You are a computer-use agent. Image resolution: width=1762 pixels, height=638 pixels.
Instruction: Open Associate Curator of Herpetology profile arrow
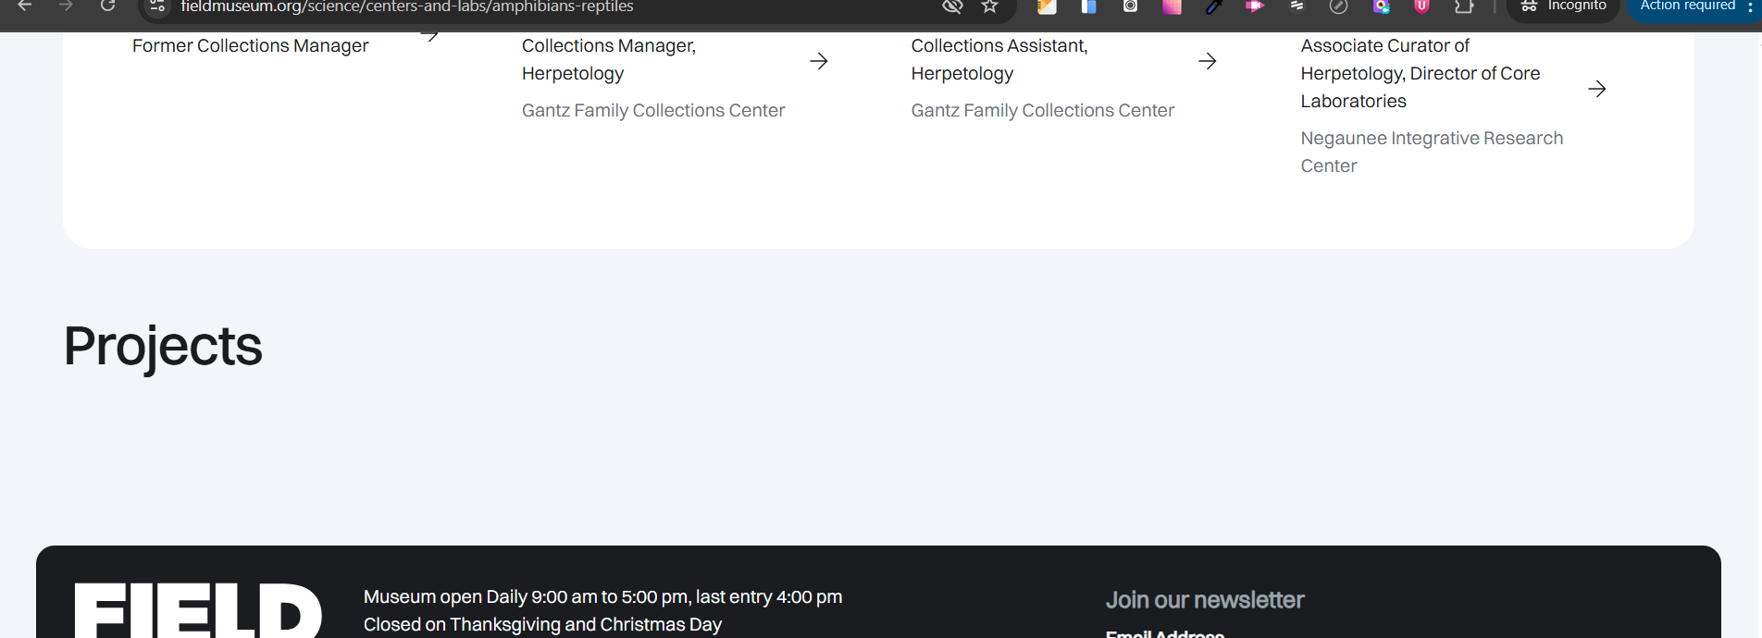coord(1596,89)
